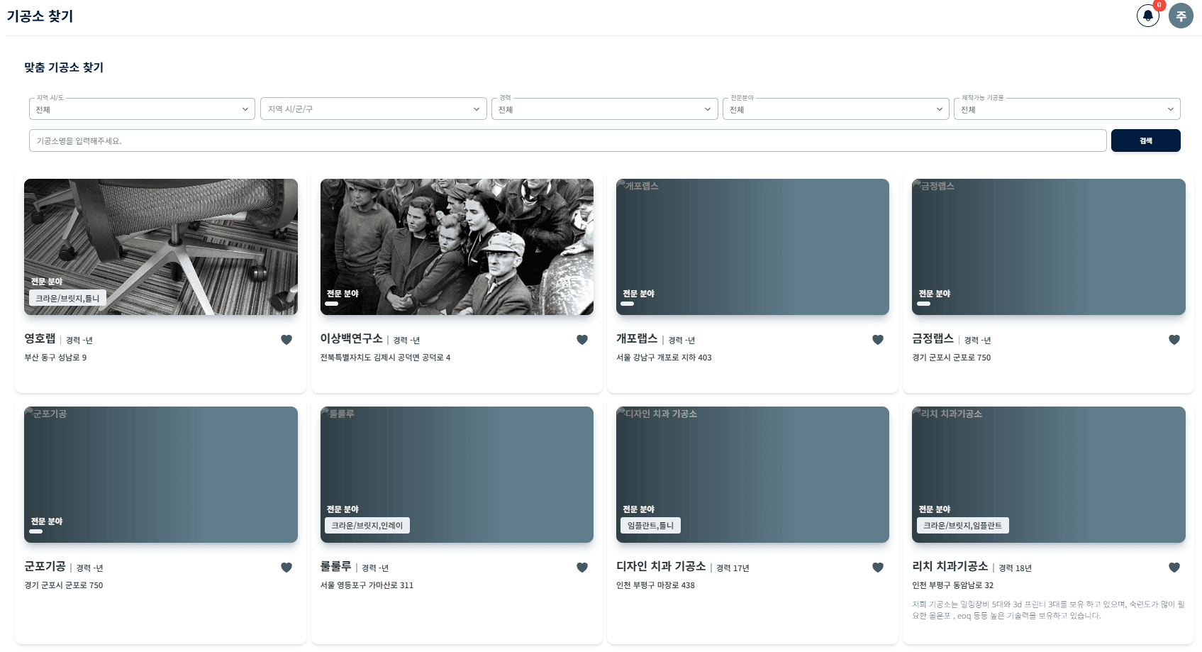Click the 영호랩 lab name
The width and height of the screenshot is (1202, 652).
(40, 339)
